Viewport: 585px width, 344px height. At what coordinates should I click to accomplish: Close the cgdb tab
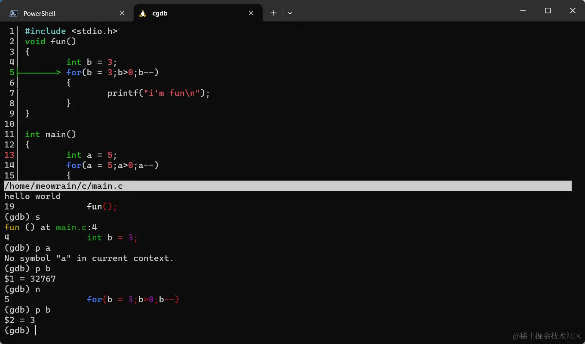click(x=251, y=13)
